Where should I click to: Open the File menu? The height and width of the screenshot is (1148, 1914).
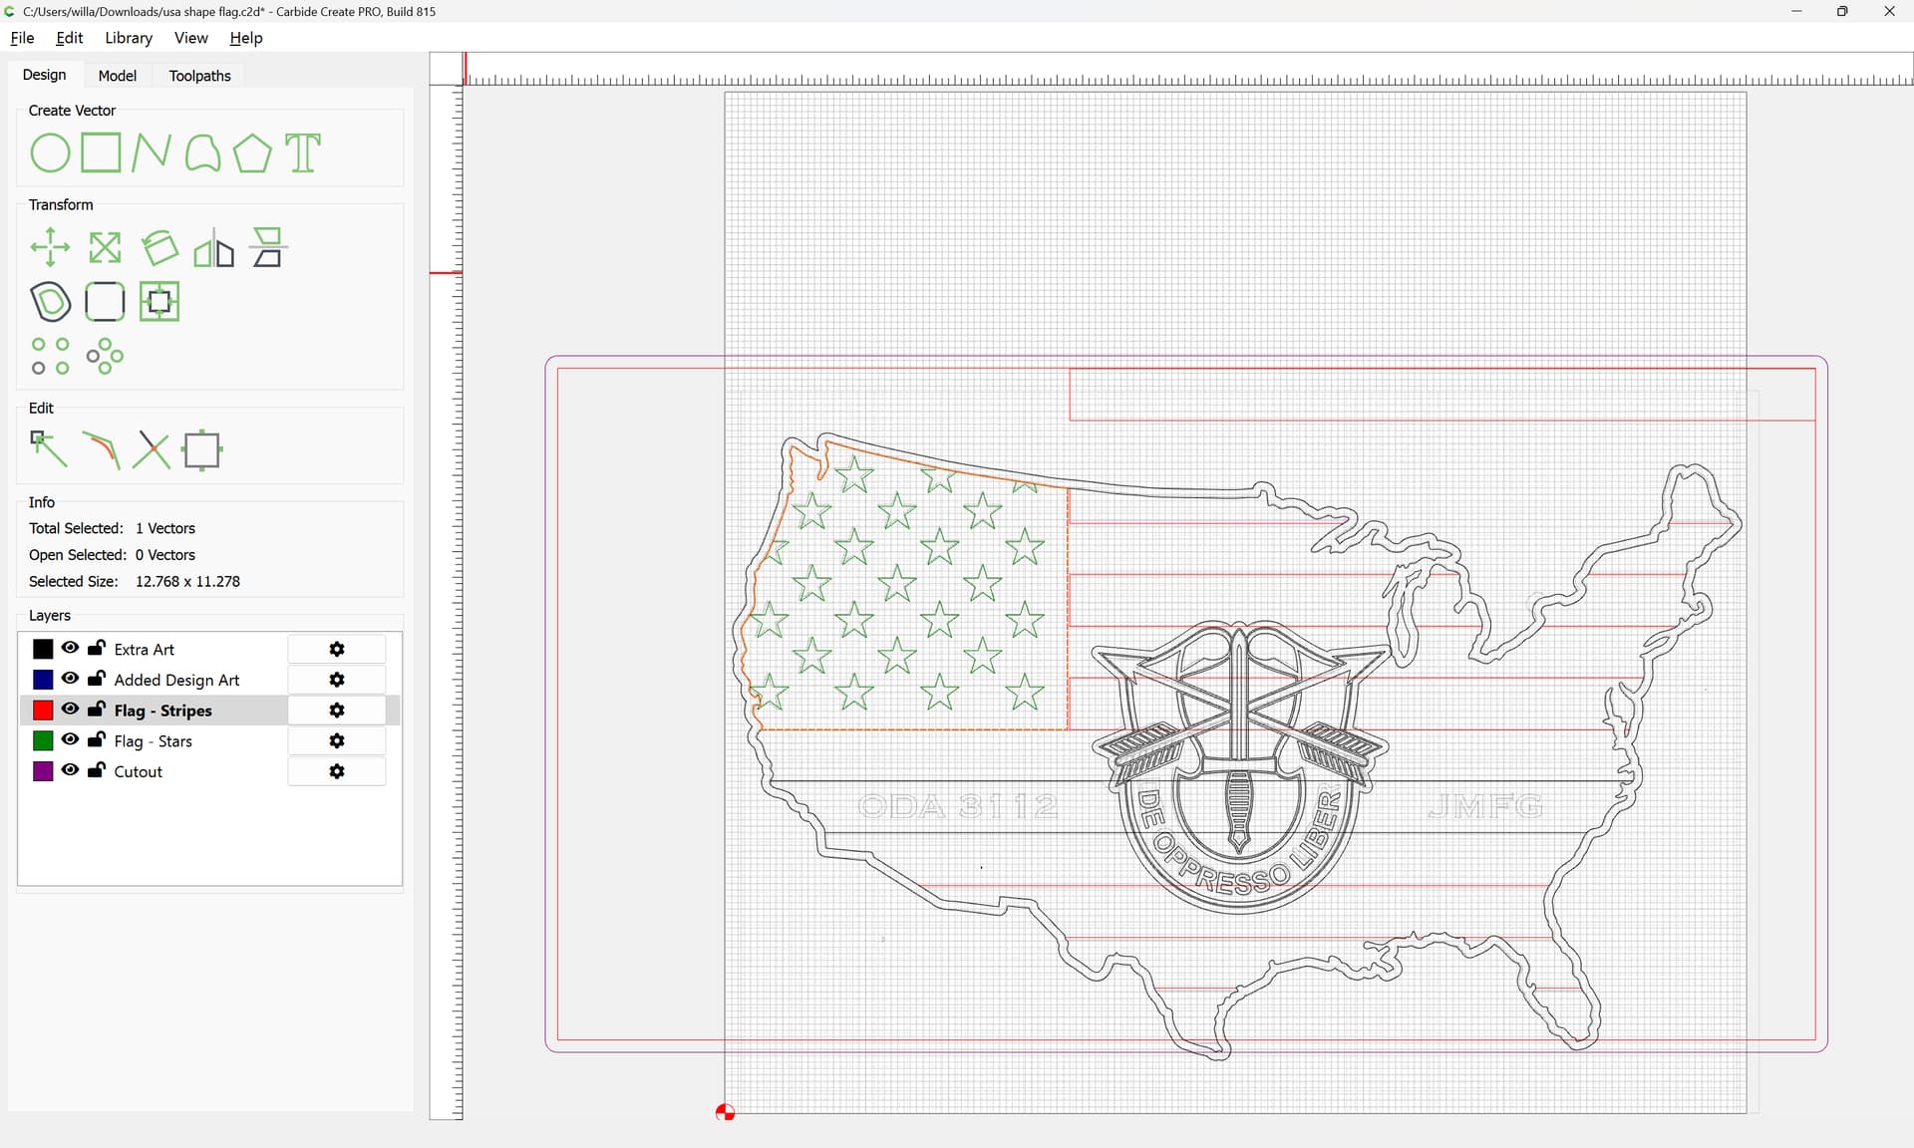(x=22, y=38)
